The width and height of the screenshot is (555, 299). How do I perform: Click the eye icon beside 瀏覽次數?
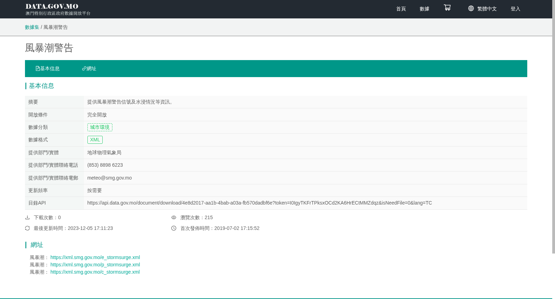pyautogui.click(x=174, y=217)
